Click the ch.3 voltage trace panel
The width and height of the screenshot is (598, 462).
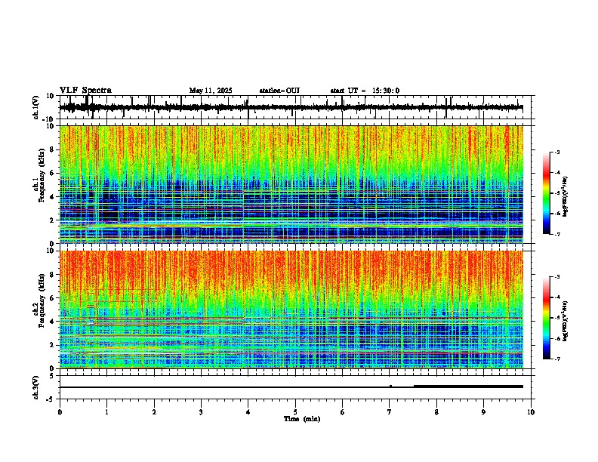coord(297,387)
